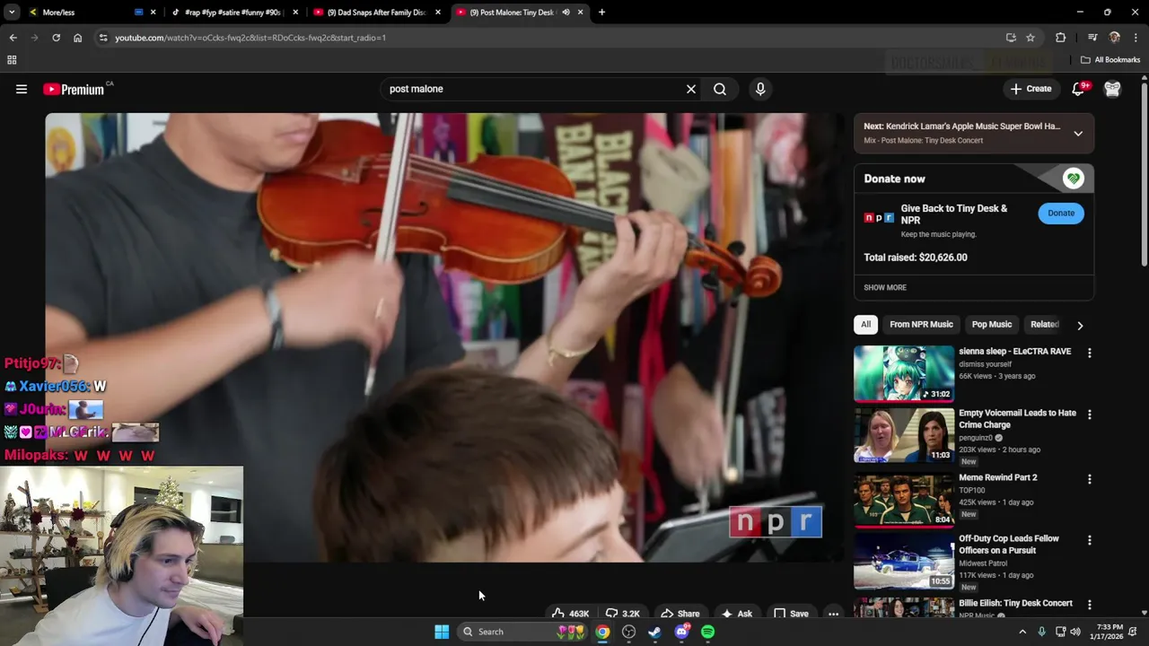Click the YouTube URL address bar
Screen dimensions: 1149x646
click(x=557, y=38)
